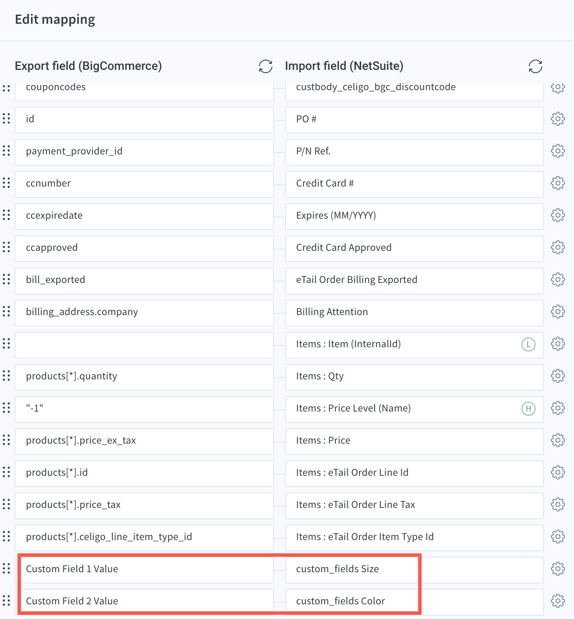This screenshot has width=574, height=619.
Task: Click the lookup (L) badge on Item InternalId
Action: pyautogui.click(x=528, y=344)
